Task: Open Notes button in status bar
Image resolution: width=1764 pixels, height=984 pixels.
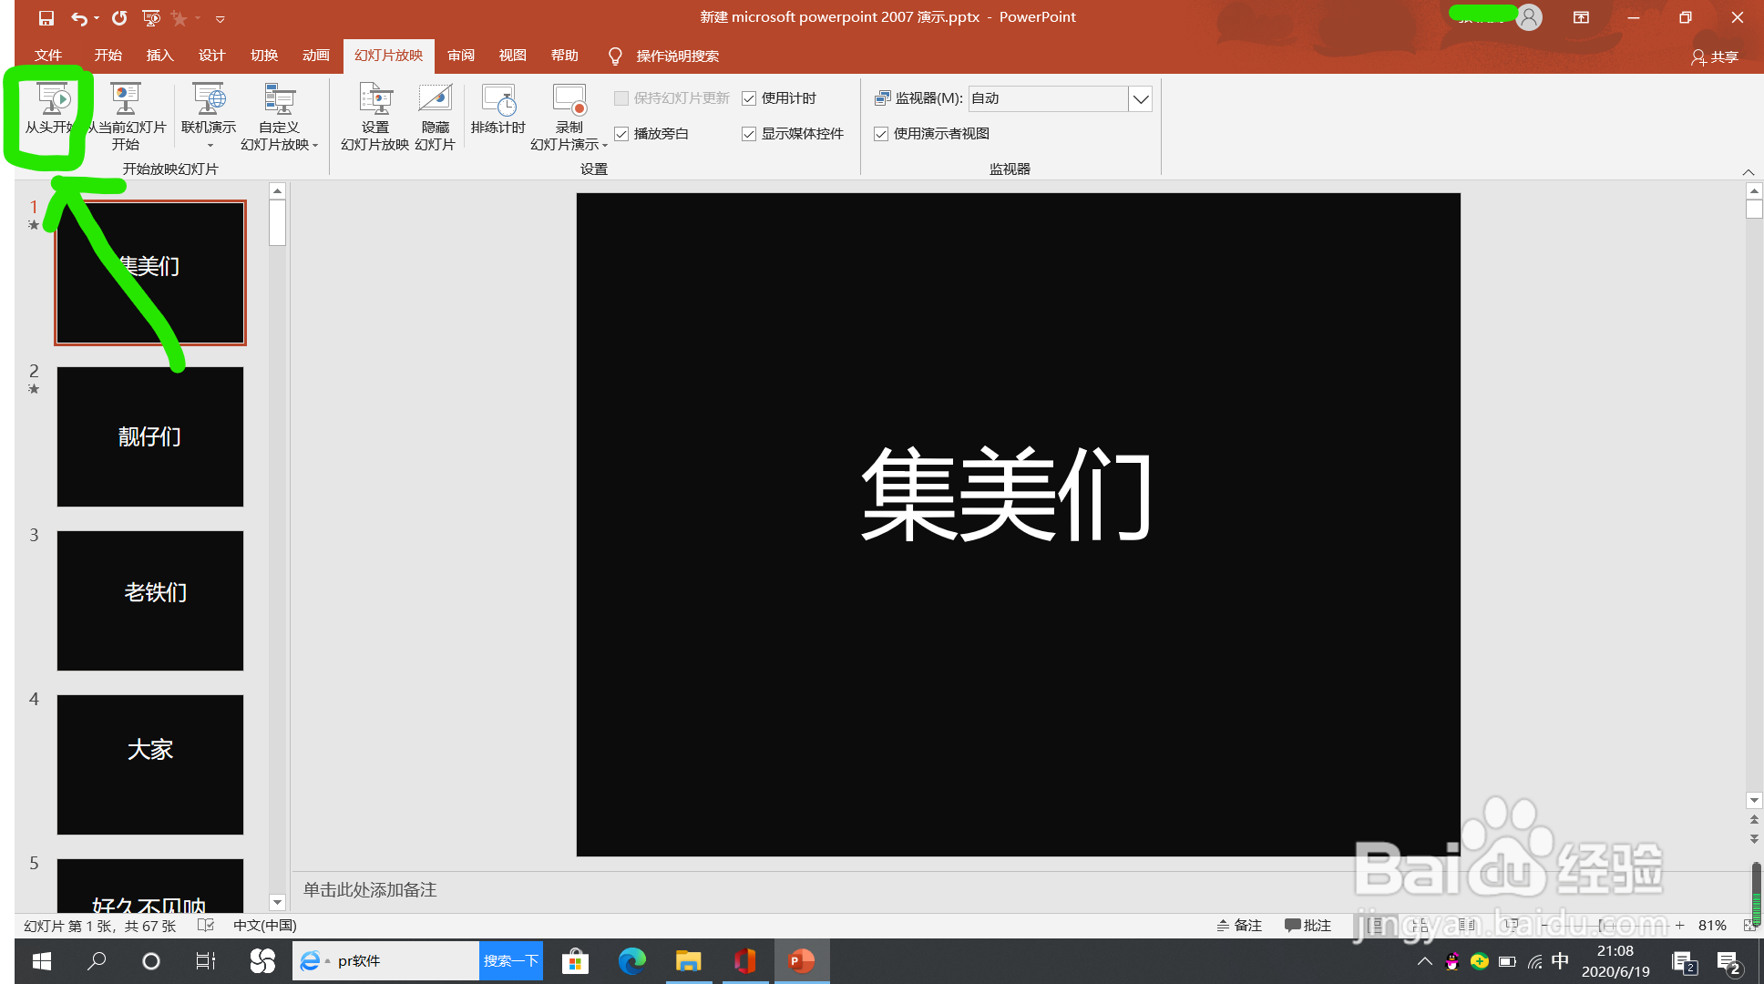Action: pos(1239,926)
